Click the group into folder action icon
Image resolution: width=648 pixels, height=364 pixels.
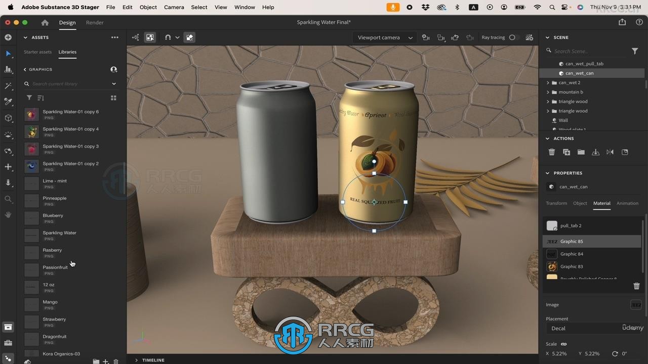(581, 152)
